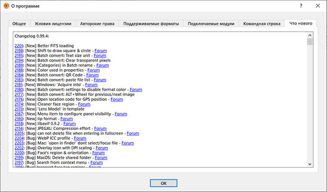Switch to the Общее tab
The height and width of the screenshot is (192, 327).
pyautogui.click(x=19, y=24)
